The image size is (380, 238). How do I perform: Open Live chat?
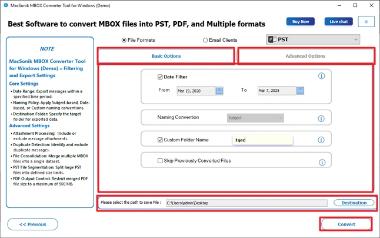tap(339, 22)
